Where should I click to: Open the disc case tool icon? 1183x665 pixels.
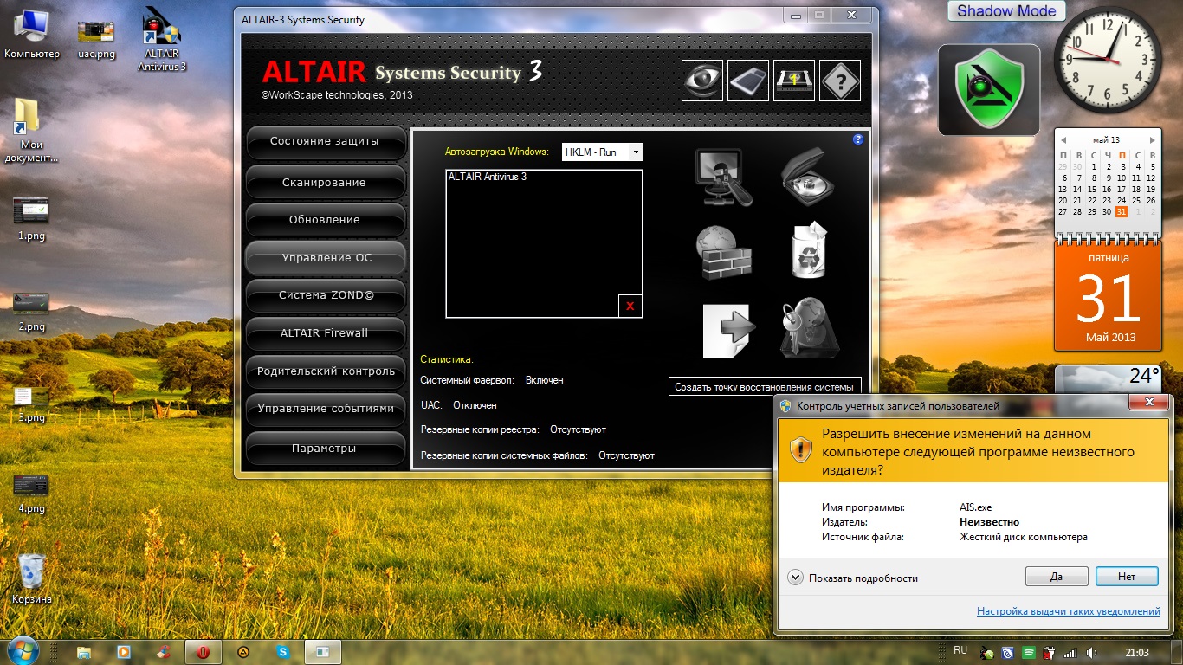coord(808,178)
